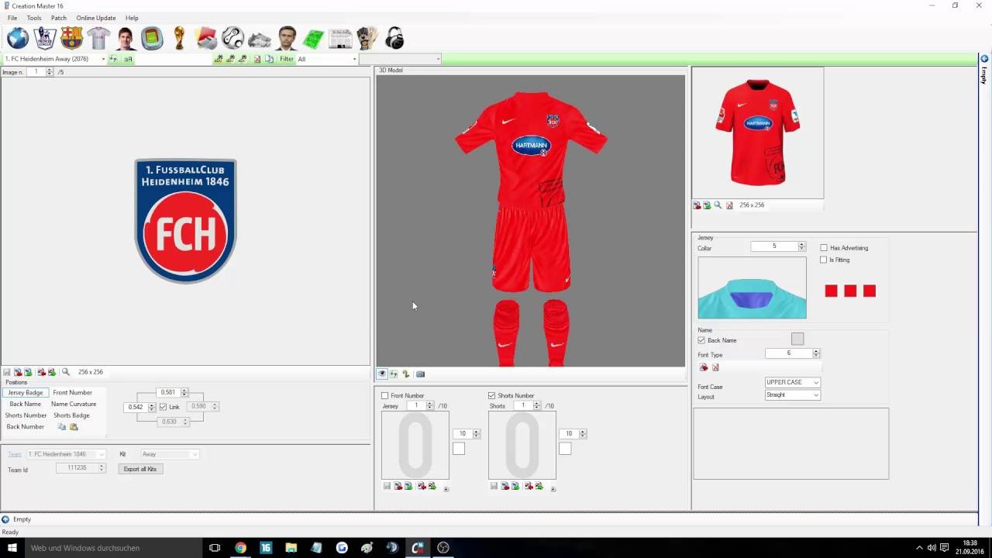Click the white jersey number color swatch
The height and width of the screenshot is (558, 992).
(x=459, y=449)
